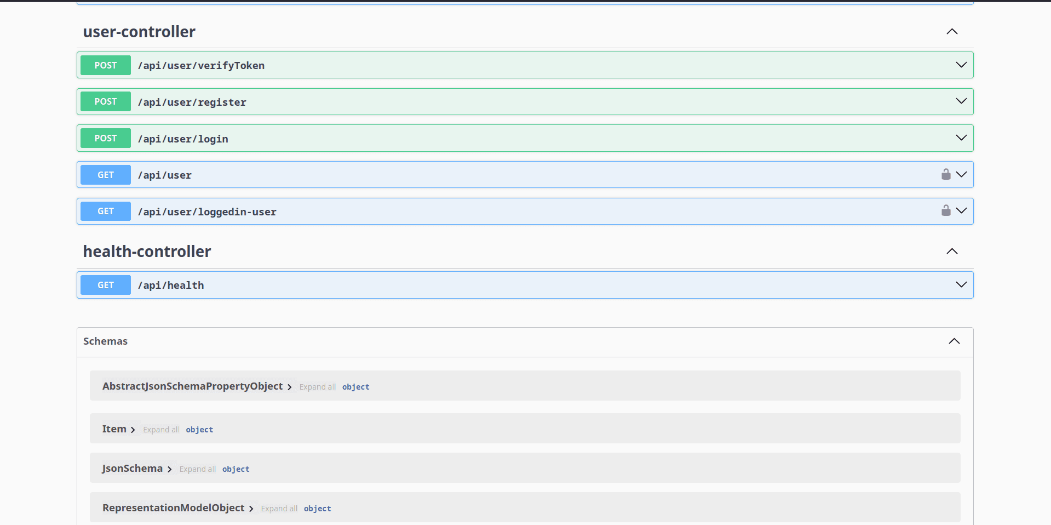Open the RepresentationModelObject schema
This screenshot has height=525, width=1051.
(x=173, y=508)
